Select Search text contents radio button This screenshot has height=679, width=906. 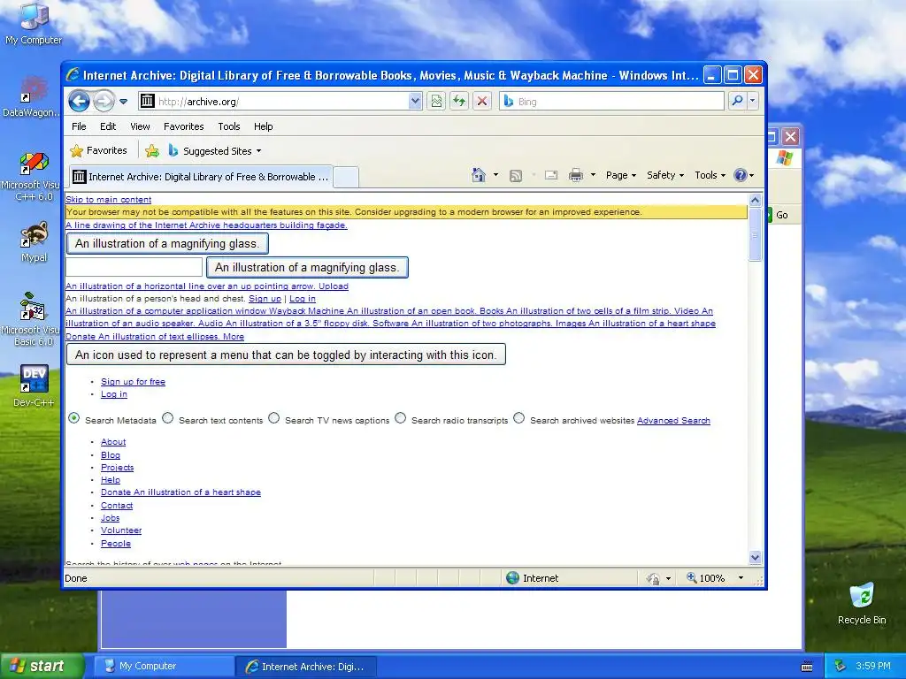[x=167, y=418]
